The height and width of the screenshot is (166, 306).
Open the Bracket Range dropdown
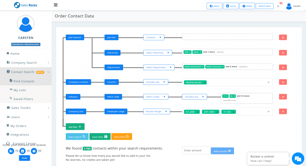[157, 111]
